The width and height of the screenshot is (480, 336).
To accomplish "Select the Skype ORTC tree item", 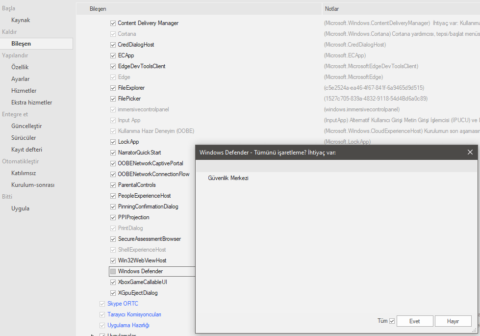I will click(x=123, y=304).
